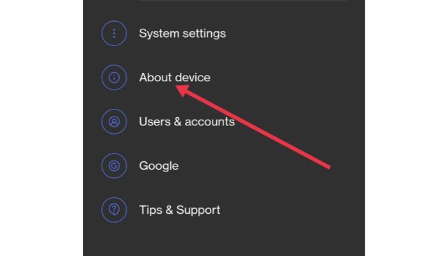Click the word "Support" in Tips & Support
448x256 pixels.
pyautogui.click(x=198, y=211)
